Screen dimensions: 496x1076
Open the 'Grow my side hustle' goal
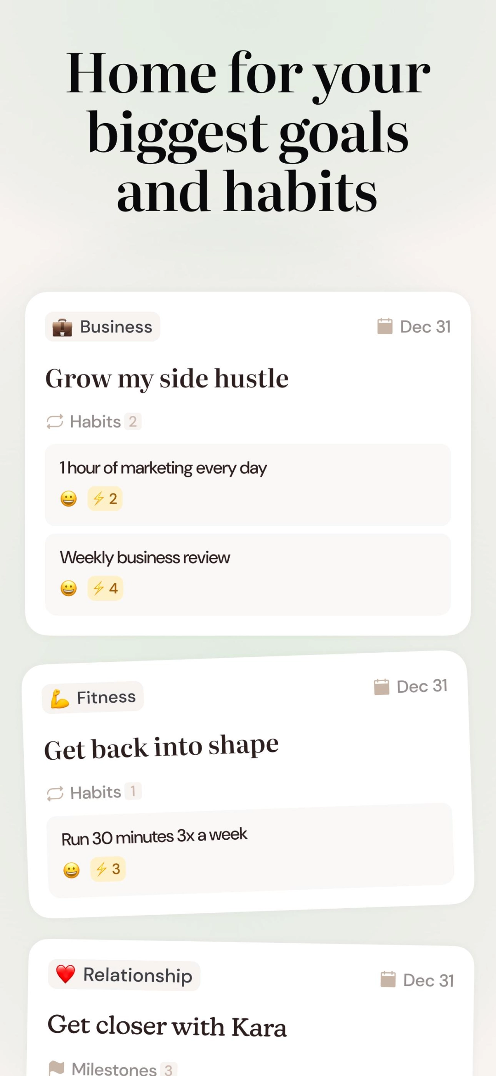pos(167,379)
